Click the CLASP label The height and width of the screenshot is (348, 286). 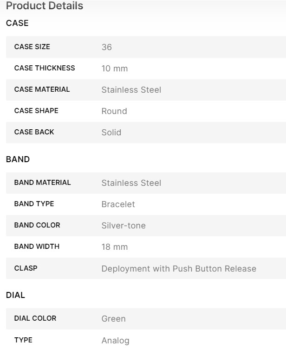(26, 268)
